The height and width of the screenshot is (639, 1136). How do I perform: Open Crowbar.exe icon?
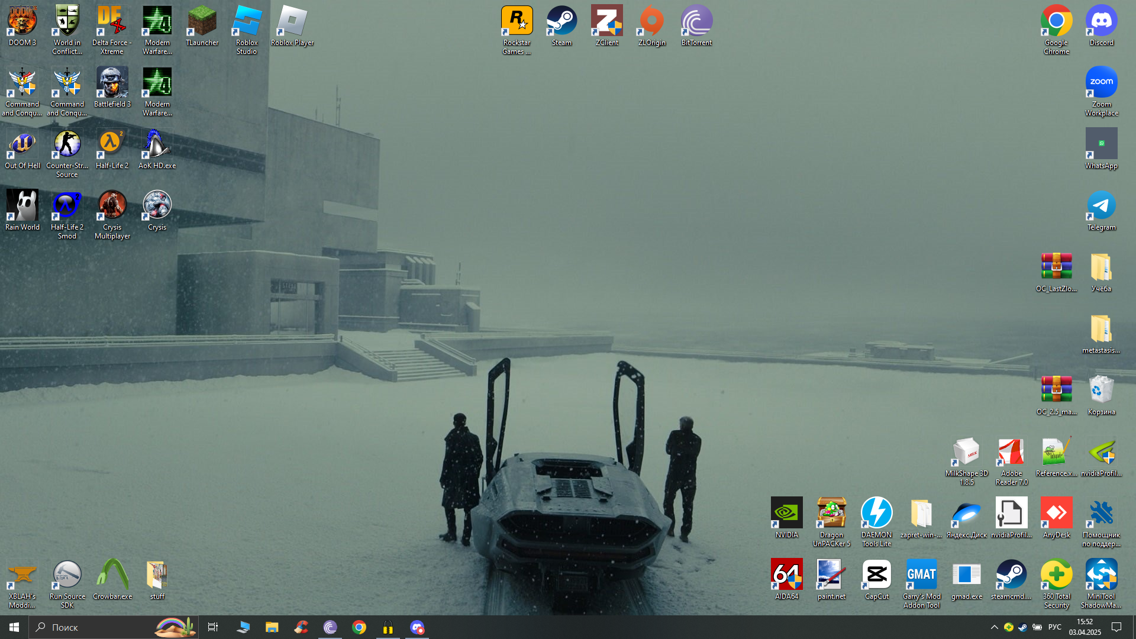(112, 580)
